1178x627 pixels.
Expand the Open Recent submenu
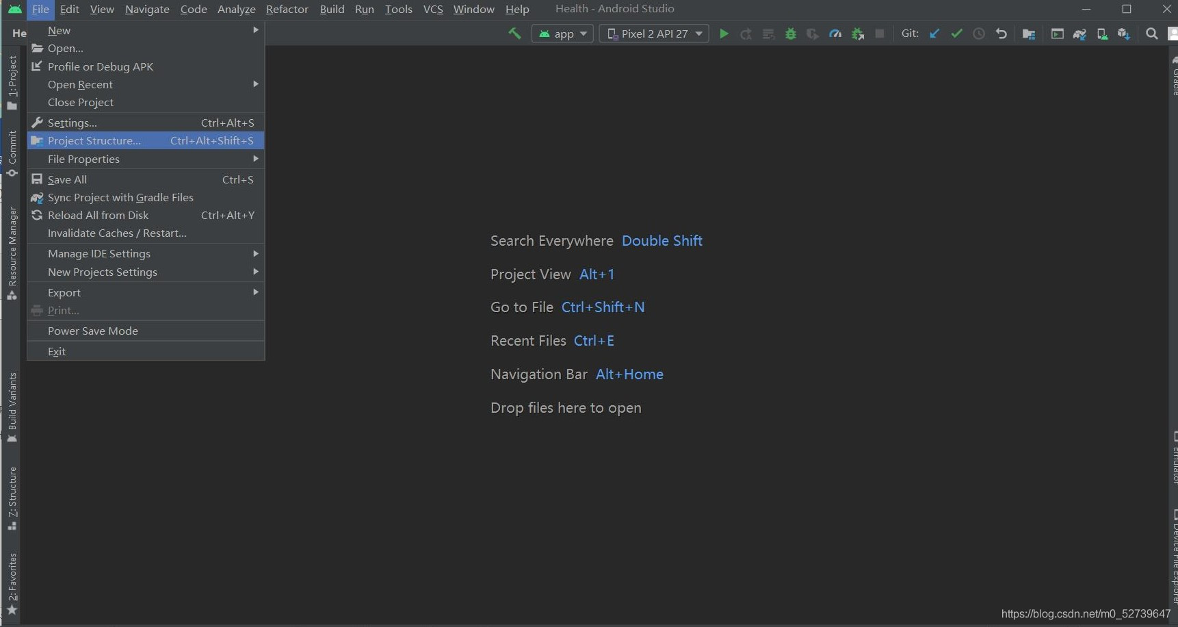click(x=79, y=84)
